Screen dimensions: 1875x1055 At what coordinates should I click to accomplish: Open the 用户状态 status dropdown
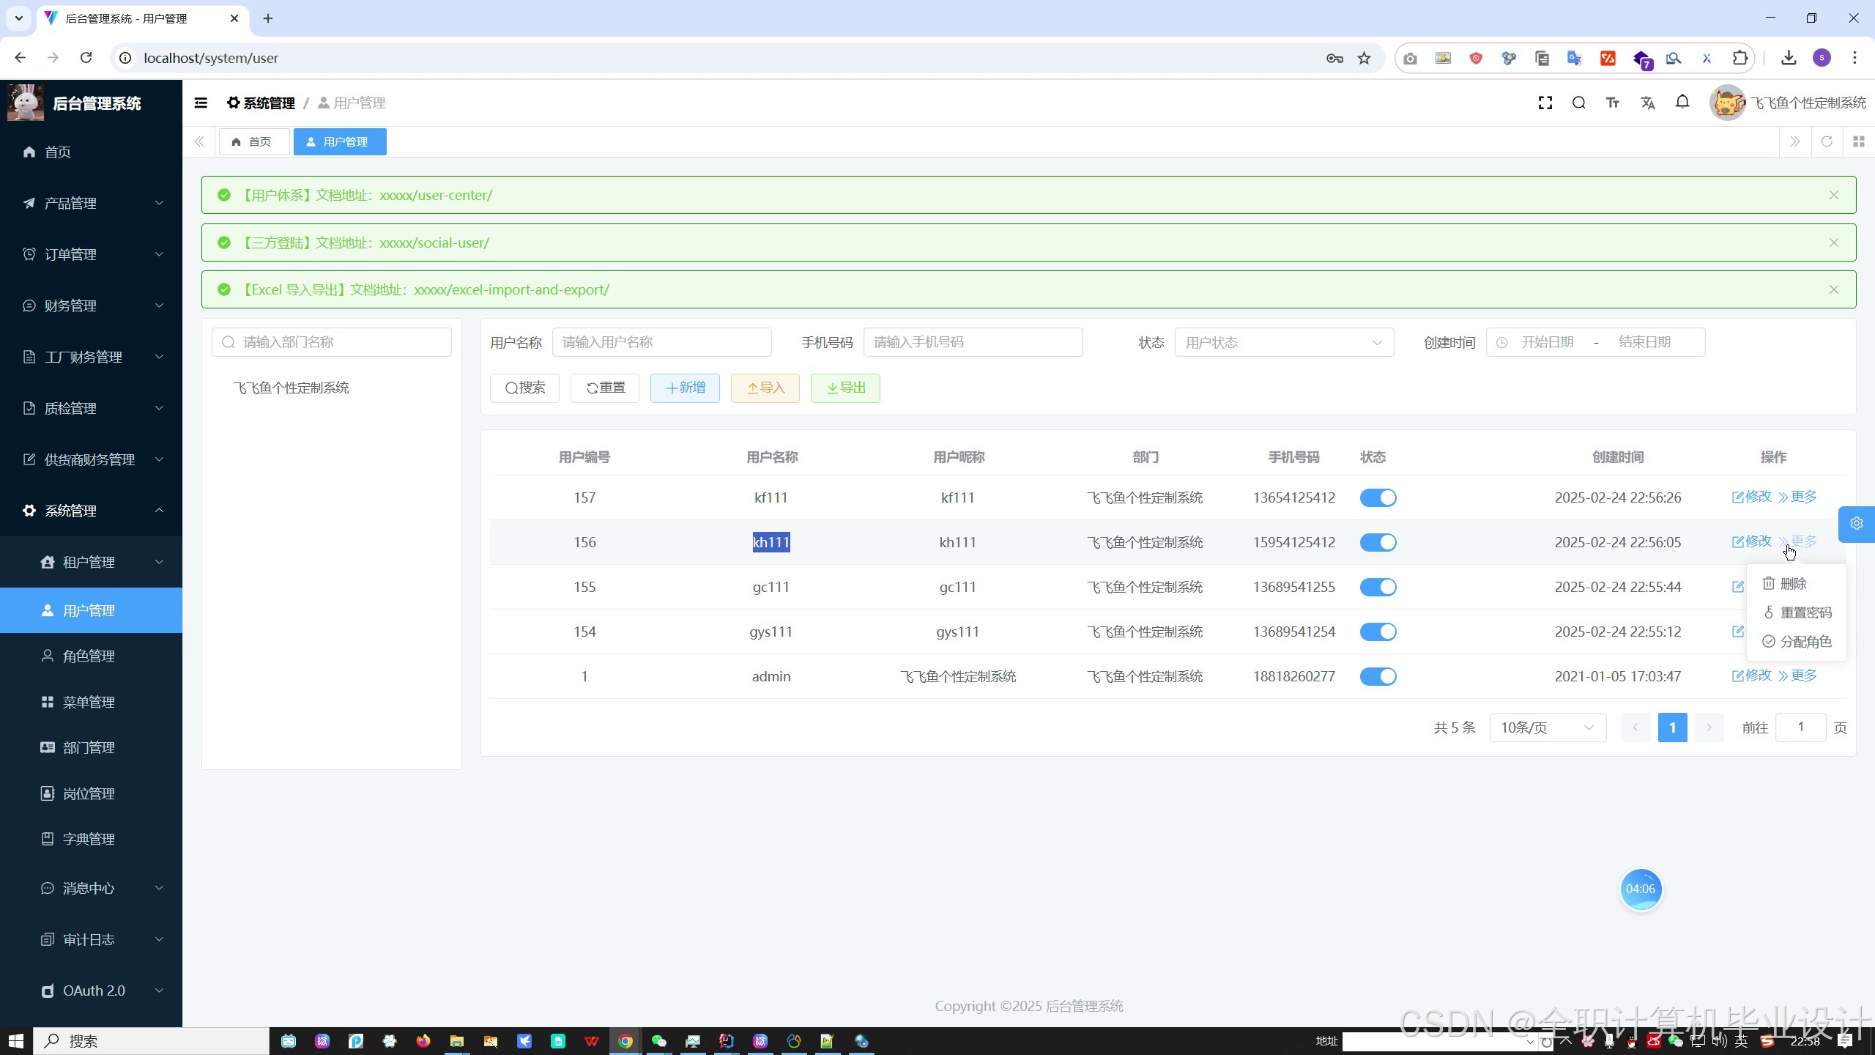coord(1283,342)
